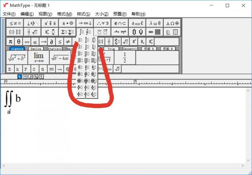Open the relational symbols palette (≤≠≈)
The image size is (252, 175).
coord(15,23)
